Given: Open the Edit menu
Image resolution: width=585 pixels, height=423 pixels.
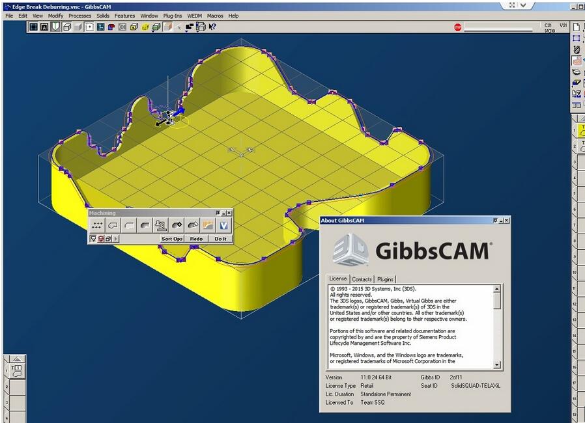Looking at the screenshot, I should (23, 16).
